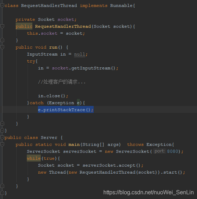Click the 'start' method call
This screenshot has height=199, width=197.
click(170, 172)
